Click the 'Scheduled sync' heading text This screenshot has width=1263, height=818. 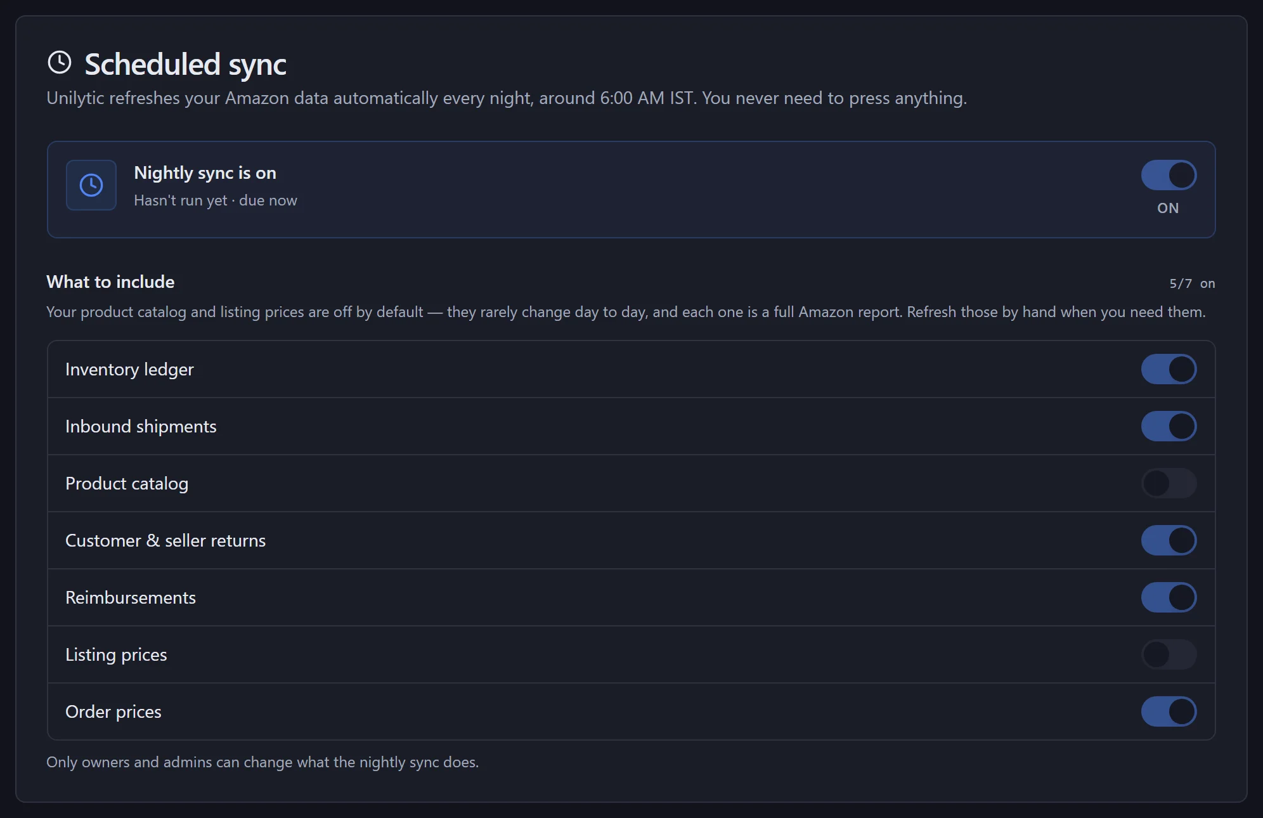pyautogui.click(x=185, y=65)
